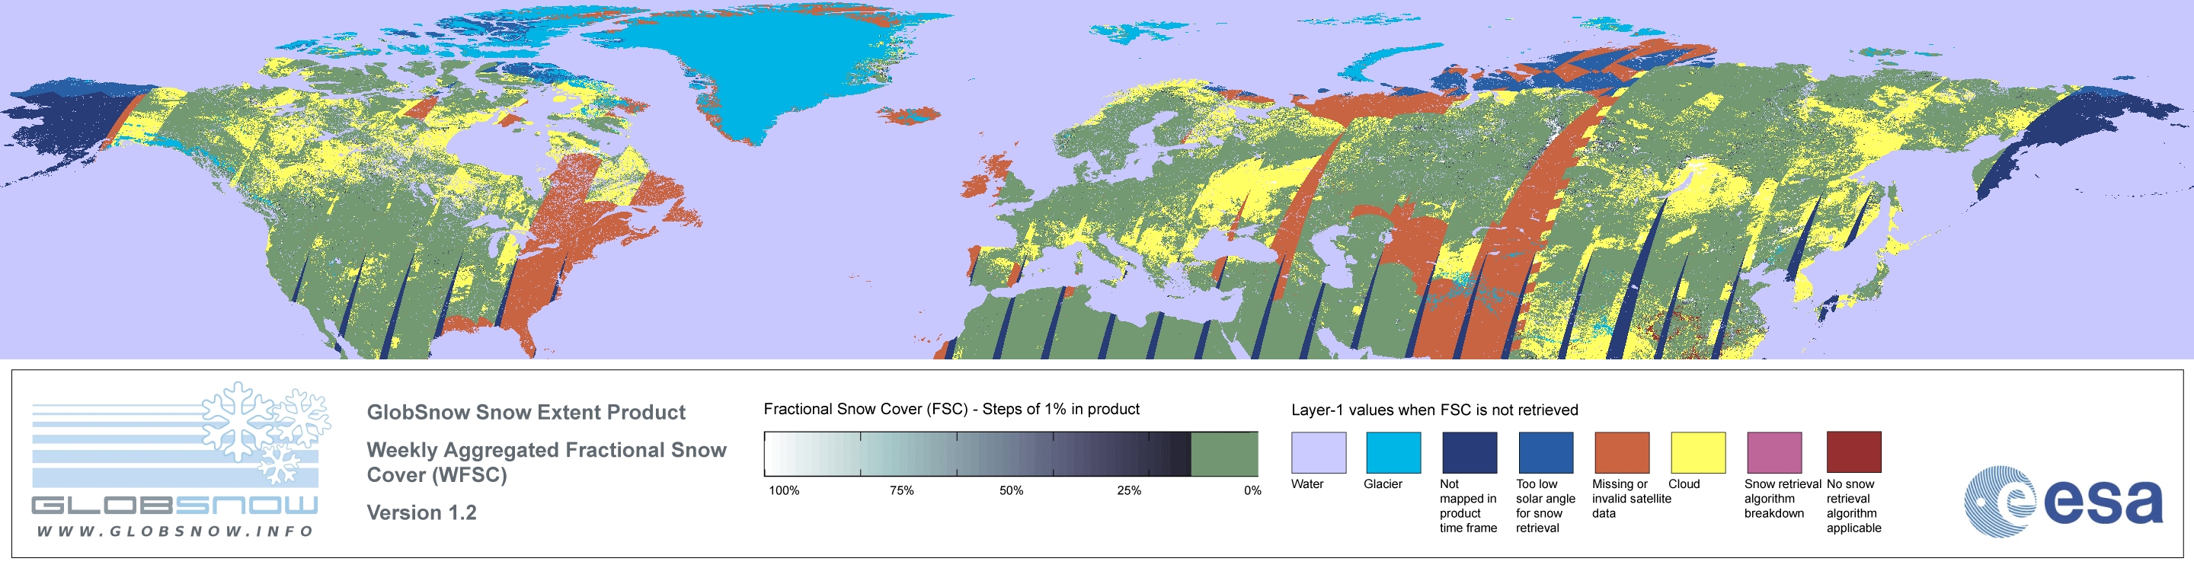The image size is (2194, 568).
Task: Click the '25%' scale label
Action: (1128, 490)
